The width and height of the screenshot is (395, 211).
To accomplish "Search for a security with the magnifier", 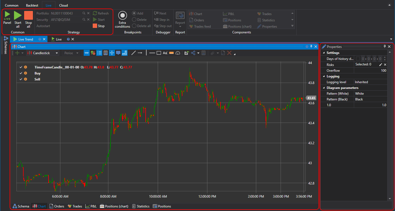I will tap(84, 20).
